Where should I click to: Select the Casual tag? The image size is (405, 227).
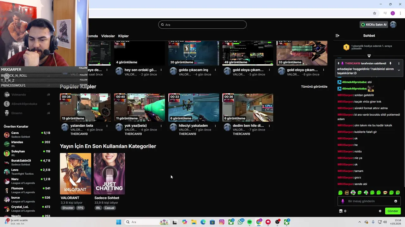coord(109,208)
